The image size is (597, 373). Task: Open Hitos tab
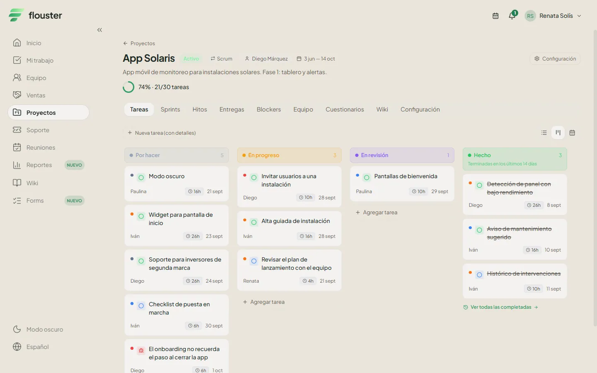200,109
